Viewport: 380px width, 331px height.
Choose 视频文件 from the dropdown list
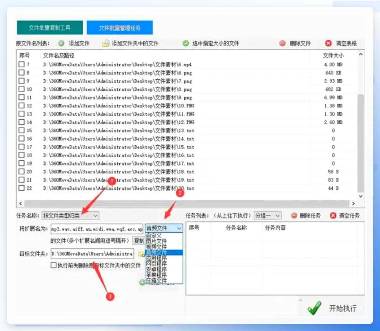coord(164,247)
